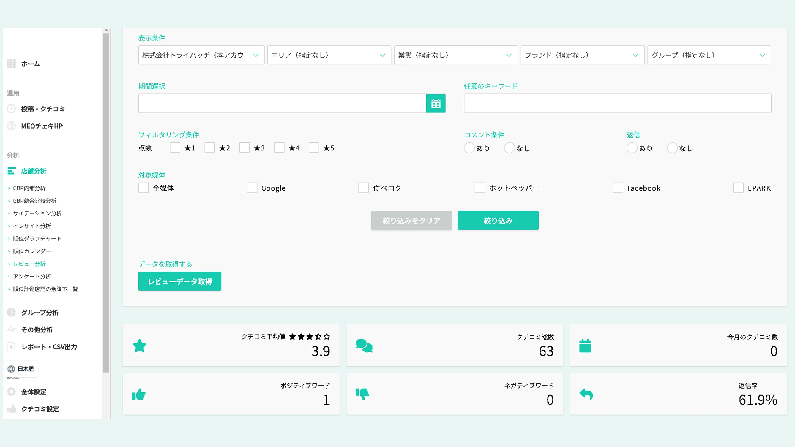
Task: Enable the Google media checkbox
Action: (x=252, y=188)
